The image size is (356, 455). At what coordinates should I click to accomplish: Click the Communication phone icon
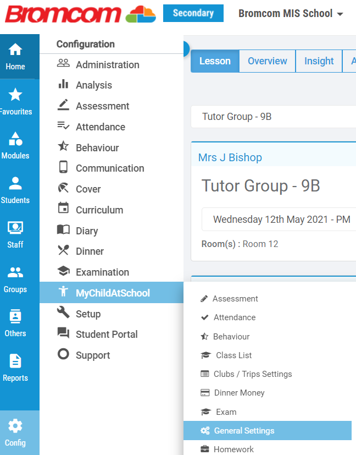pos(63,167)
